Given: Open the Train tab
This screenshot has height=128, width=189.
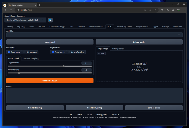Looking at the screenshot, I should tap(71, 27).
